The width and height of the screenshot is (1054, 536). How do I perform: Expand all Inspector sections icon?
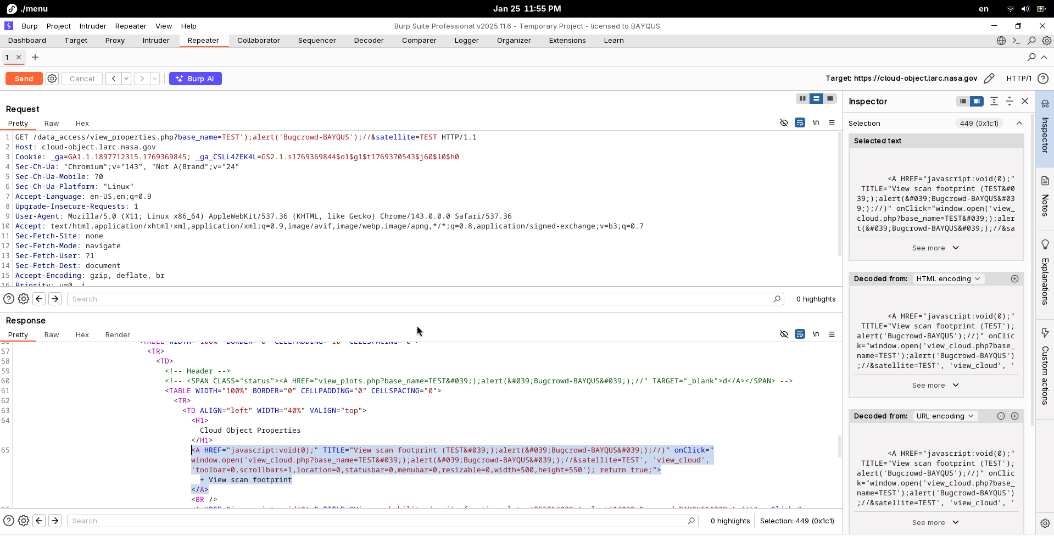point(994,101)
